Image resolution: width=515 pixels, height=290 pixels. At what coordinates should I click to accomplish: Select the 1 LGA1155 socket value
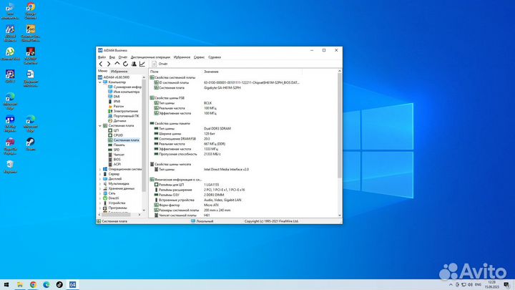pos(212,185)
